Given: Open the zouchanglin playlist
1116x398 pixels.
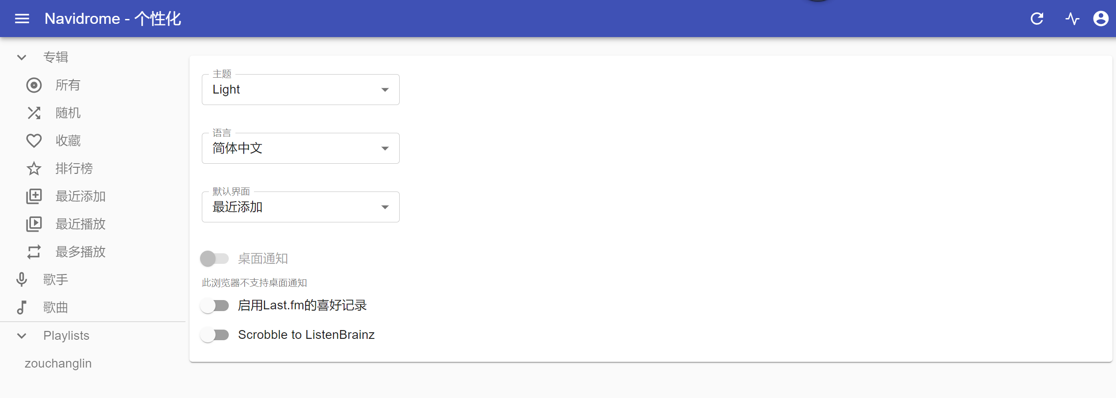Looking at the screenshot, I should [58, 364].
